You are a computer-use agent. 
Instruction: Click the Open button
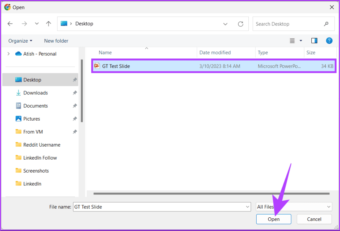[x=274, y=219]
